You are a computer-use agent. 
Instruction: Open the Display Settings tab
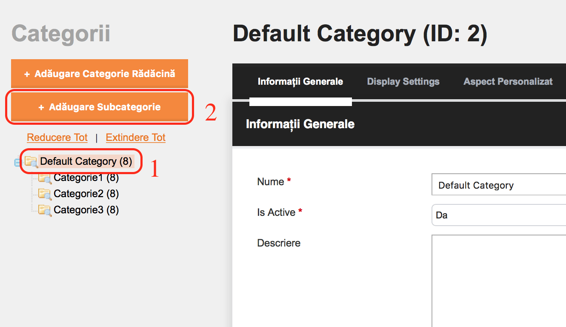(x=403, y=82)
